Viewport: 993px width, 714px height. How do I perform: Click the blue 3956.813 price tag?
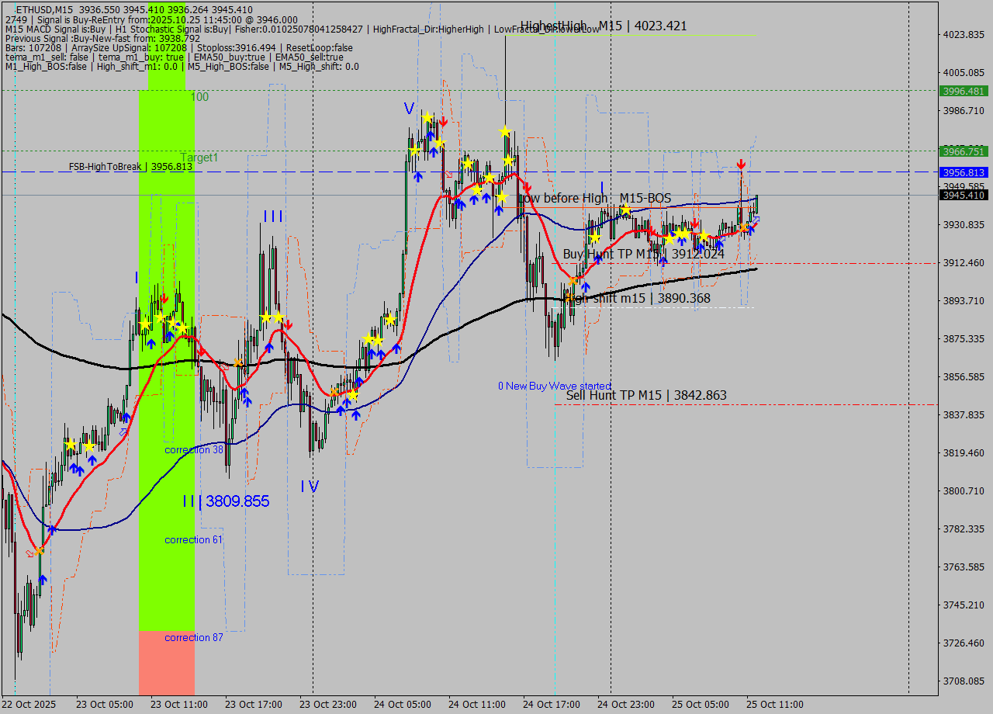pos(963,172)
